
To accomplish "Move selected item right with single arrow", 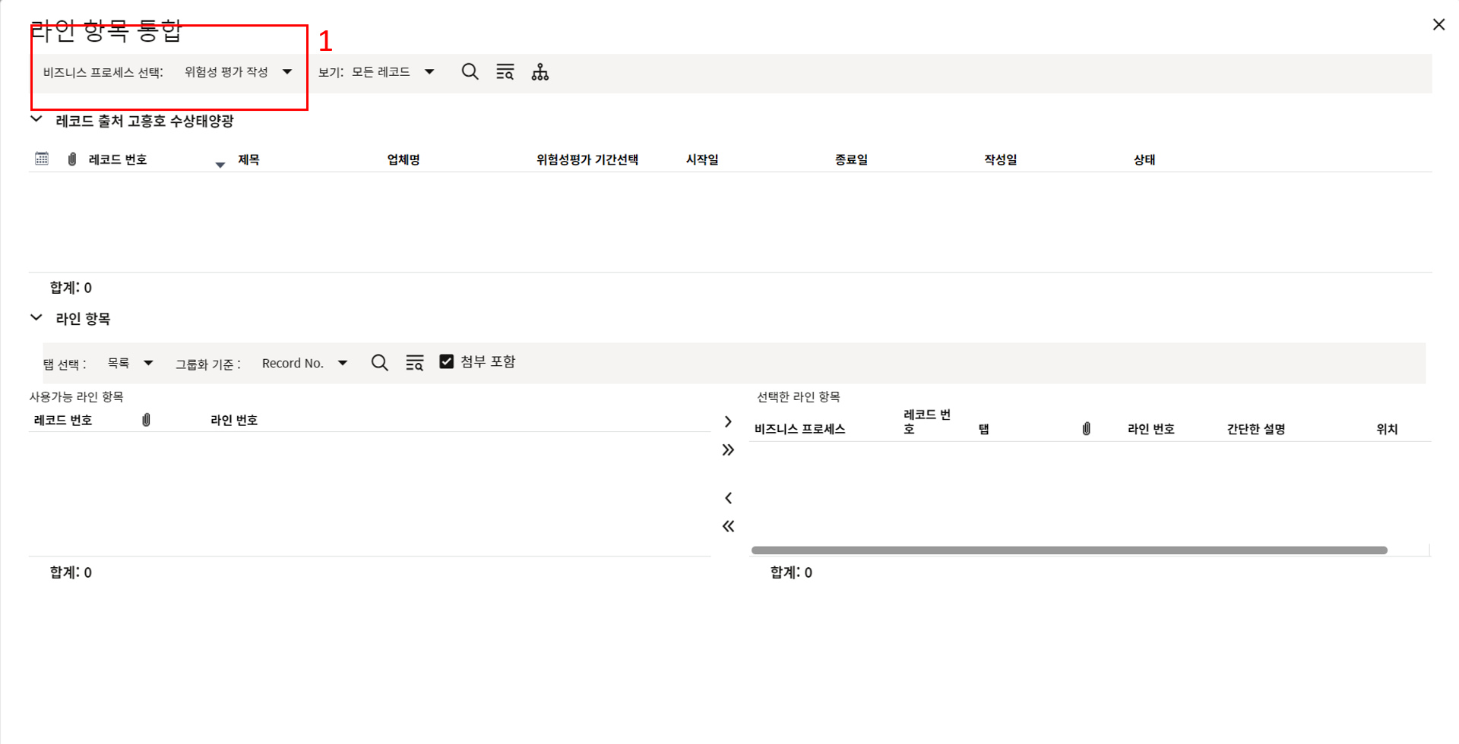I will [728, 421].
